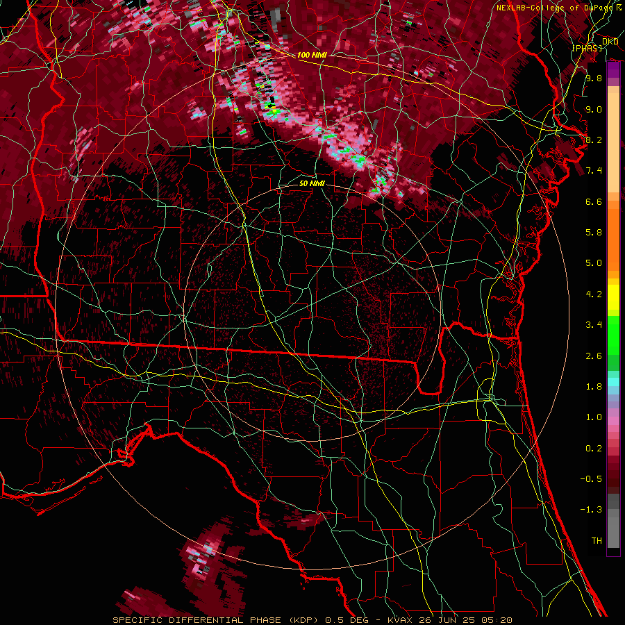Click the -1.3 scale value

click(591, 510)
